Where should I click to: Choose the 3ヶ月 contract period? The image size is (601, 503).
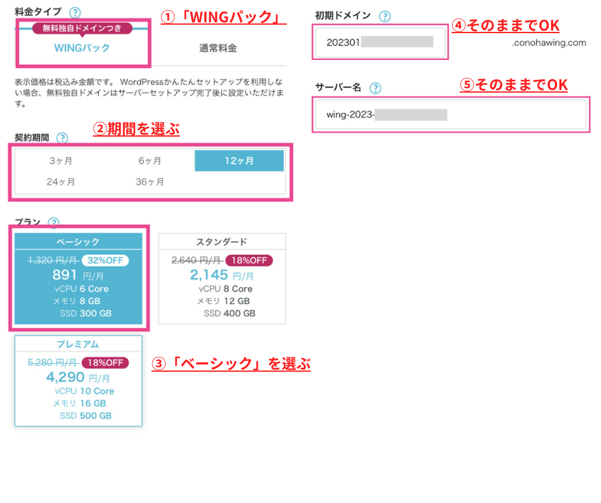pos(61,161)
